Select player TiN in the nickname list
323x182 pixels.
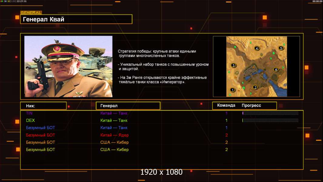click(29, 113)
